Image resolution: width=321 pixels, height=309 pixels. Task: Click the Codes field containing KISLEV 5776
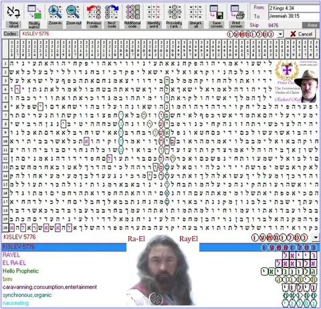click(x=148, y=34)
